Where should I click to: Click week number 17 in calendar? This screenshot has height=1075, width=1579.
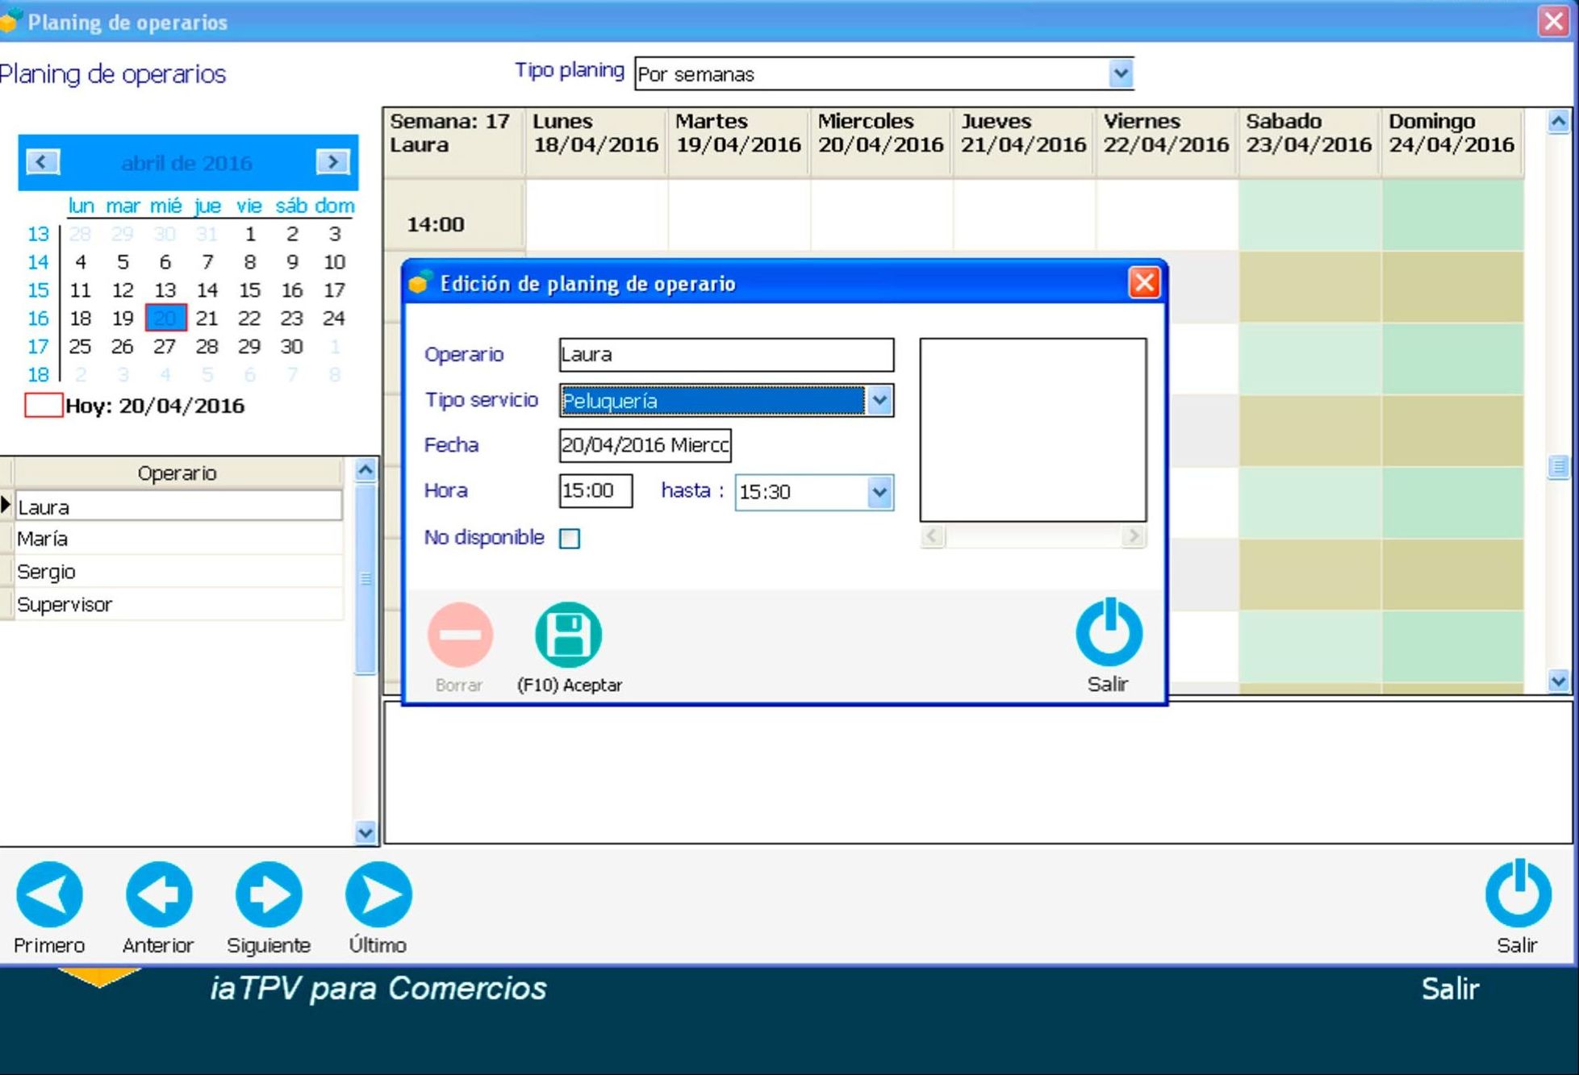[x=38, y=346]
